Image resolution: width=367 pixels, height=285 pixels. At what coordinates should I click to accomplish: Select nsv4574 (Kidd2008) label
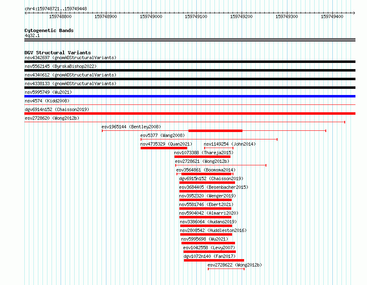pyautogui.click(x=47, y=101)
